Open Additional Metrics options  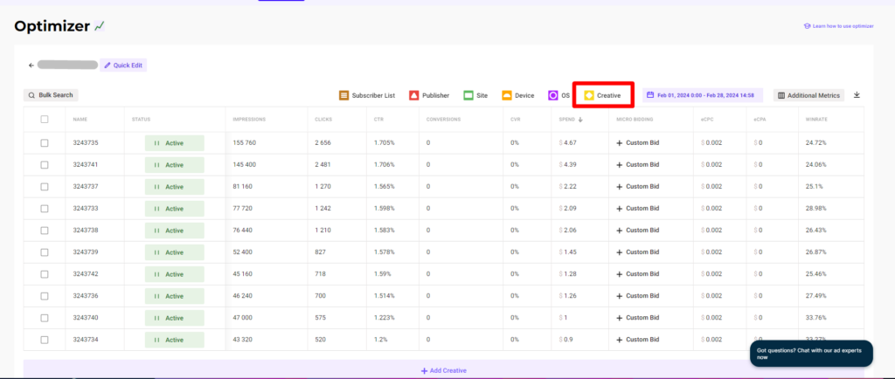(x=808, y=95)
